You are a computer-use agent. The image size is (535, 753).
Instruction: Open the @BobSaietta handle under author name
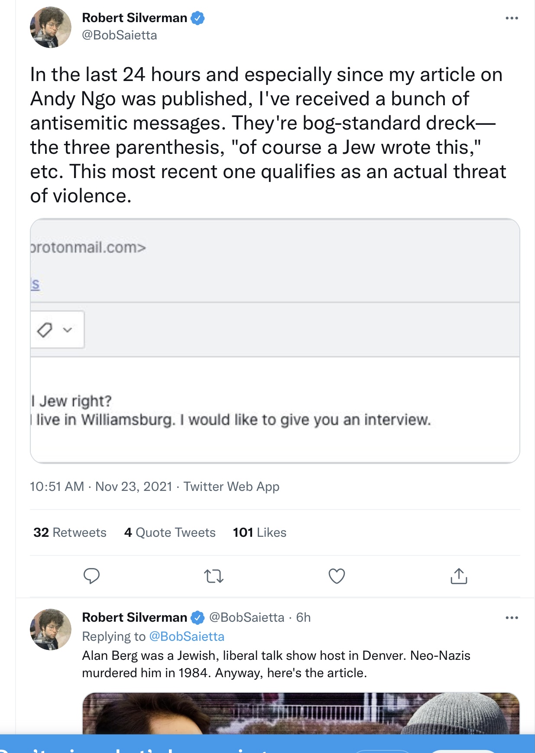(x=120, y=35)
